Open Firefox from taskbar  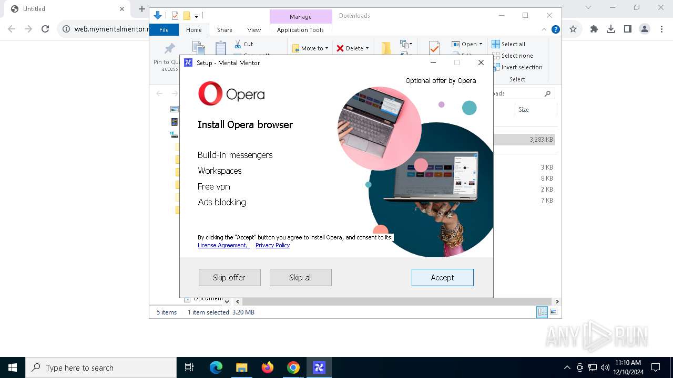click(268, 367)
